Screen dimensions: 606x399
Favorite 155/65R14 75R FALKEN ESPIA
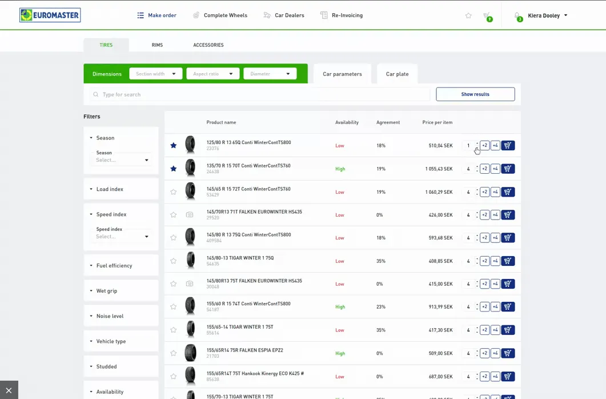(x=174, y=353)
